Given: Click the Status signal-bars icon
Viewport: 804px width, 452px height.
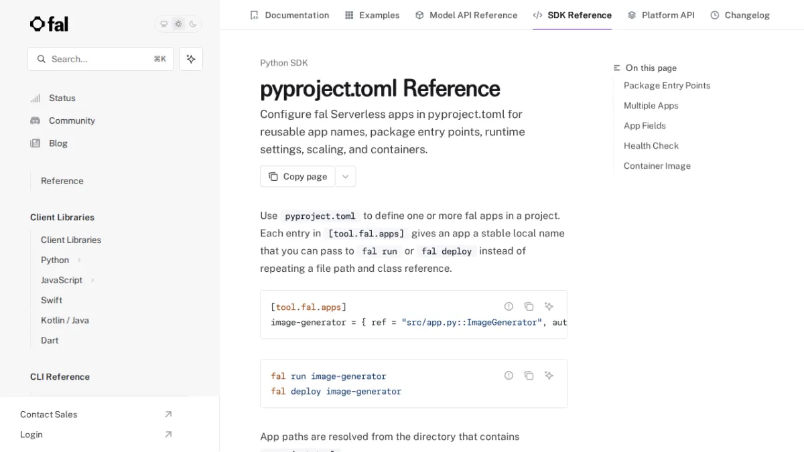Looking at the screenshot, I should [x=35, y=98].
